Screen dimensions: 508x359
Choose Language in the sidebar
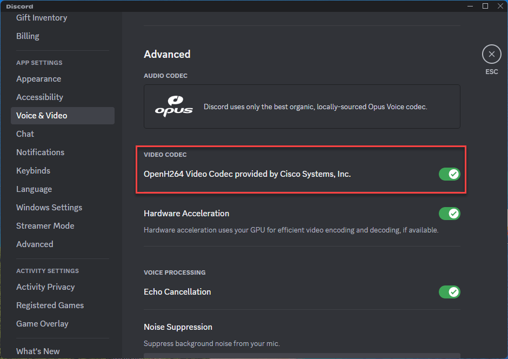pyautogui.click(x=34, y=189)
